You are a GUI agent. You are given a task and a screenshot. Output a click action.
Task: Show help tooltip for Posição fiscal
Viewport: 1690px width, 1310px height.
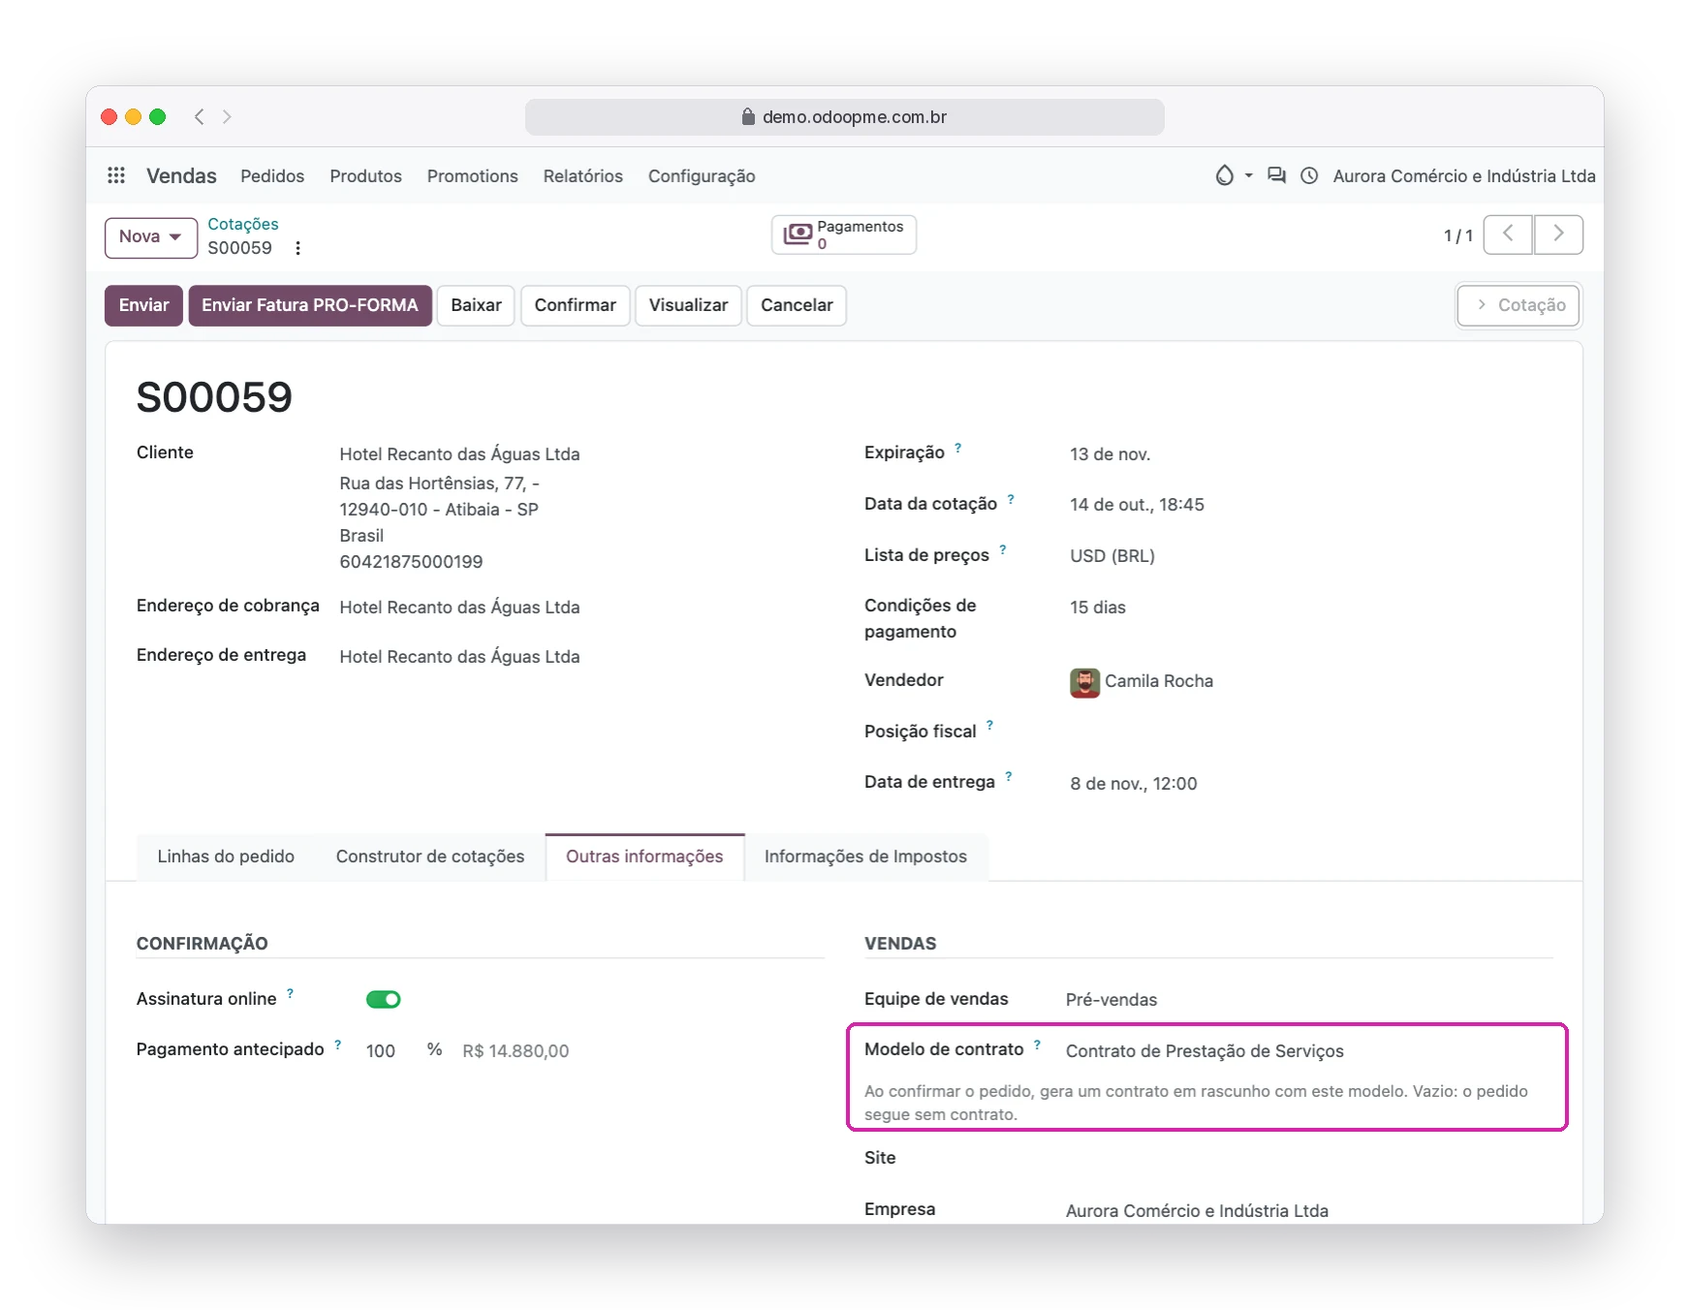pos(989,725)
